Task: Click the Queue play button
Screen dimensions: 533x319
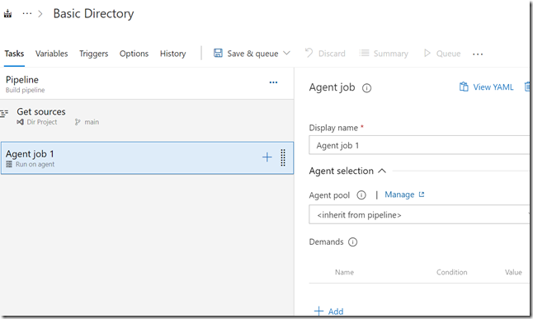Action: 442,54
